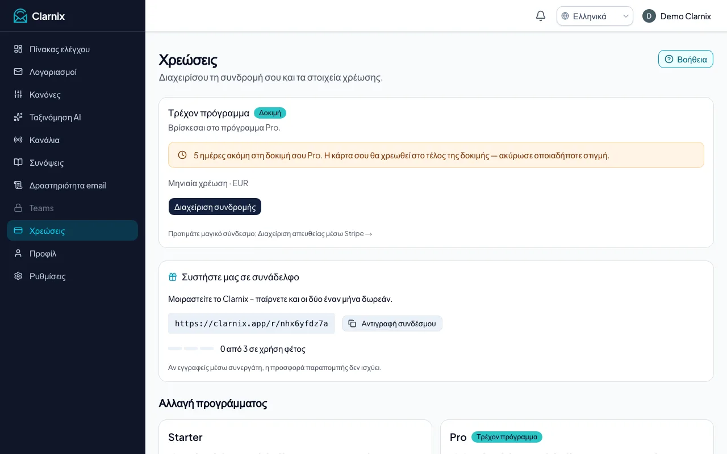Click the Clarnix brand name
The height and width of the screenshot is (454, 727).
pyautogui.click(x=48, y=16)
